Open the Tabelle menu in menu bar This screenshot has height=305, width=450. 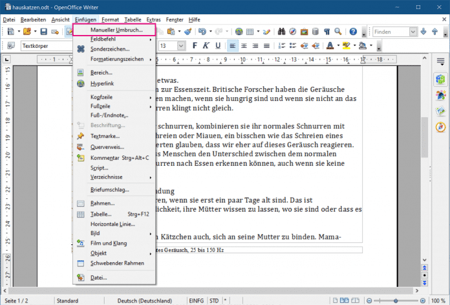click(133, 19)
